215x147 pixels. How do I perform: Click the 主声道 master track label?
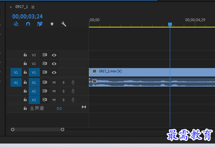(x=37, y=108)
